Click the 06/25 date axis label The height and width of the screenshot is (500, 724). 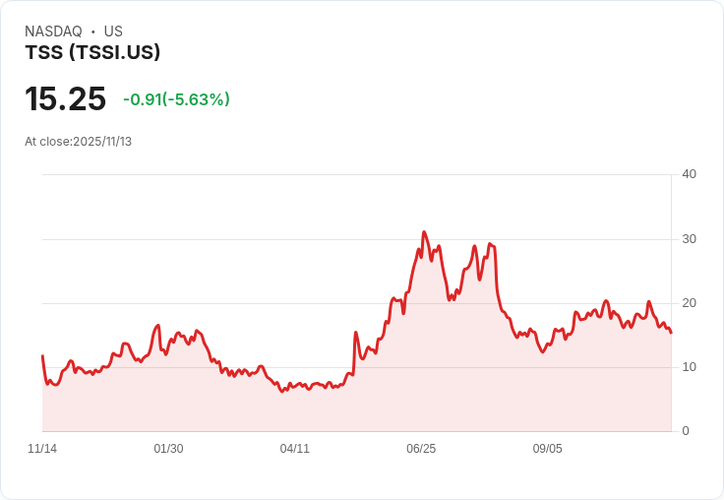click(x=421, y=449)
